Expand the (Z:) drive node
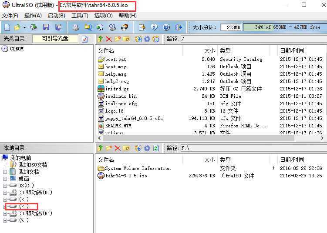 pos(5,220)
